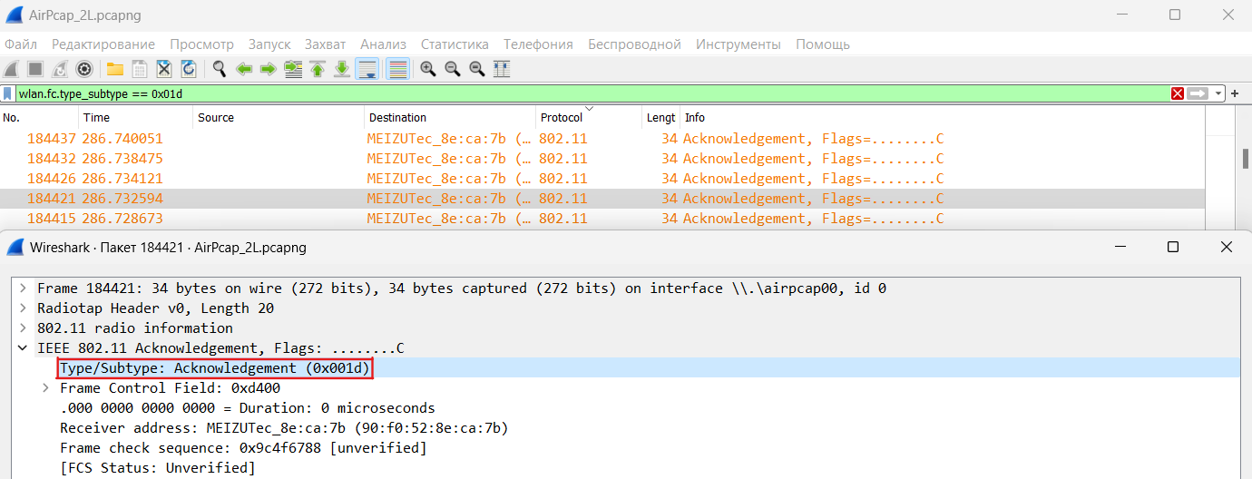Clear the display filter red X
Image resolution: width=1252 pixels, height=479 pixels.
[1178, 93]
